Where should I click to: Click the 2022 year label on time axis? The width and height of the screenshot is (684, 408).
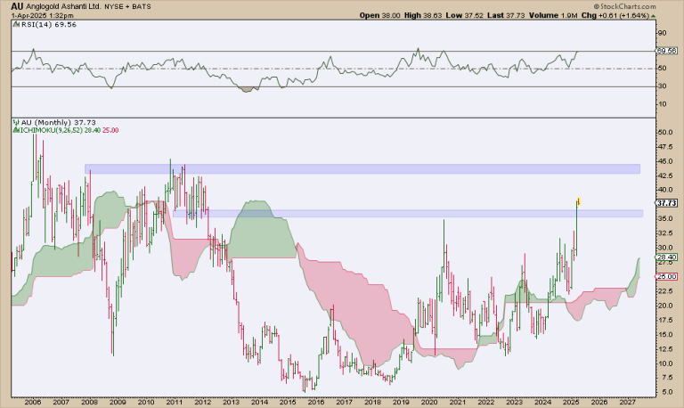click(x=486, y=403)
